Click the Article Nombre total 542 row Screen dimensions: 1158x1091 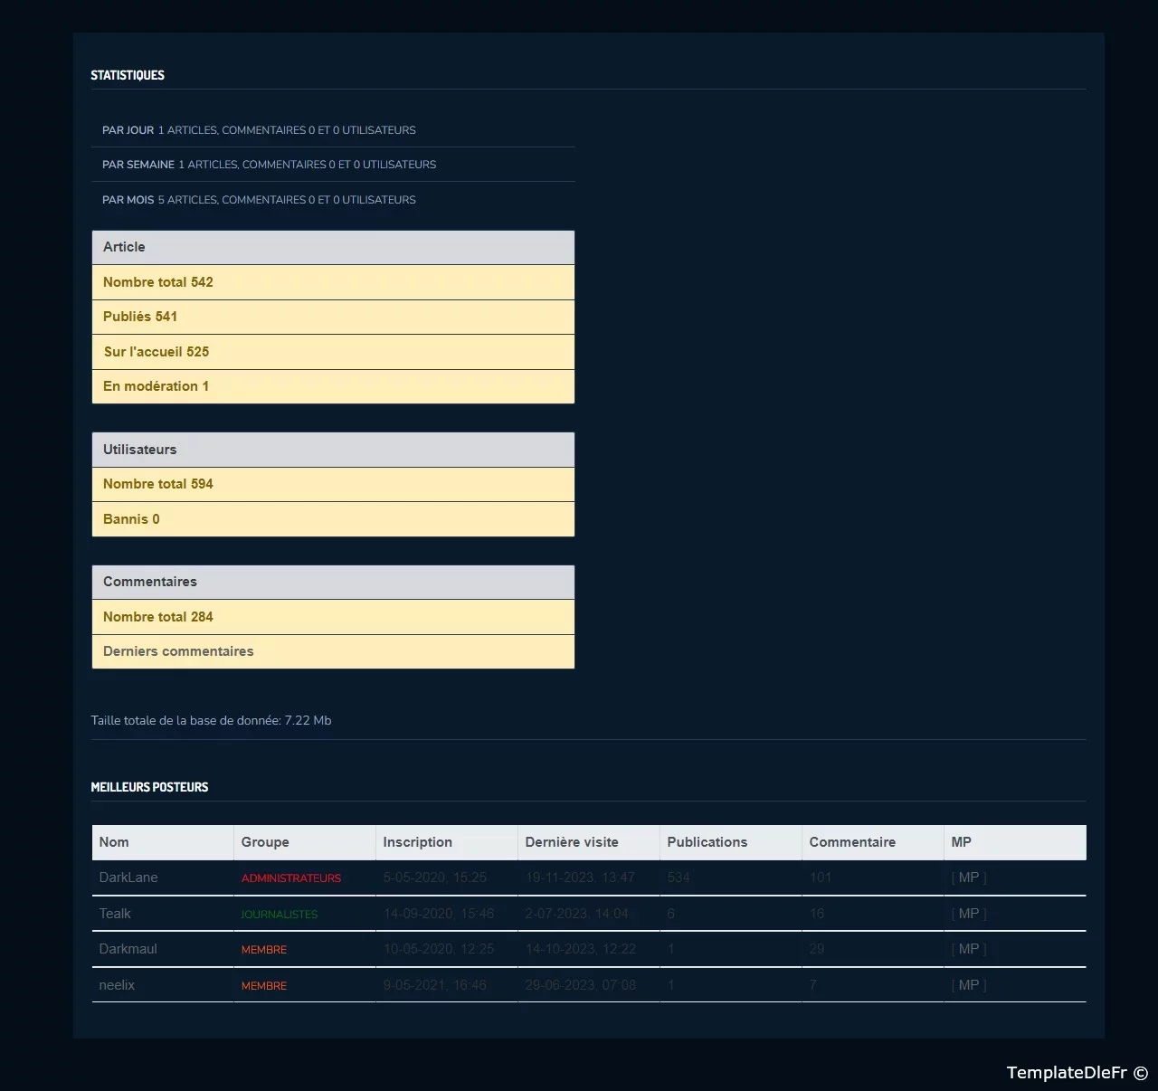[x=333, y=282]
